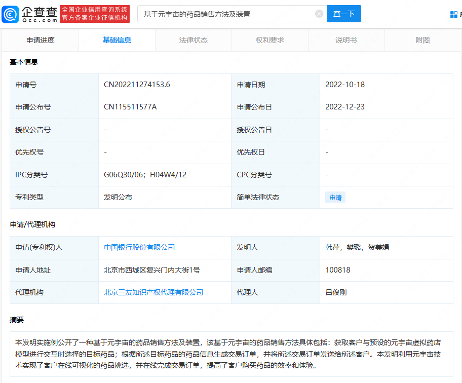
Task: Click the inventor names 韩萍, 樊璐, 贺美娟
Action: [357, 247]
